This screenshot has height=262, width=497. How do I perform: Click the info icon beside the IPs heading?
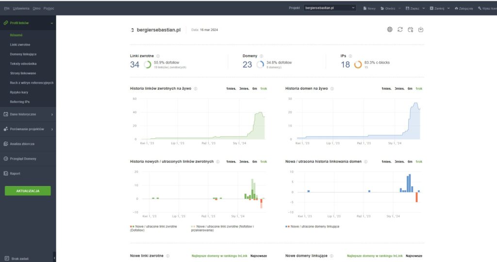point(351,56)
